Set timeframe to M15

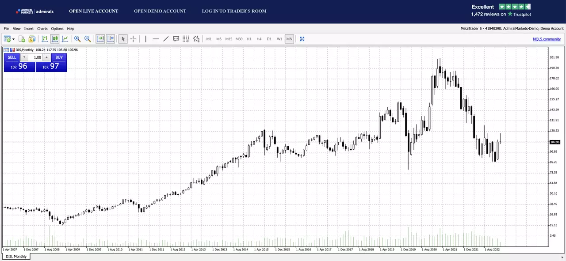click(x=229, y=39)
